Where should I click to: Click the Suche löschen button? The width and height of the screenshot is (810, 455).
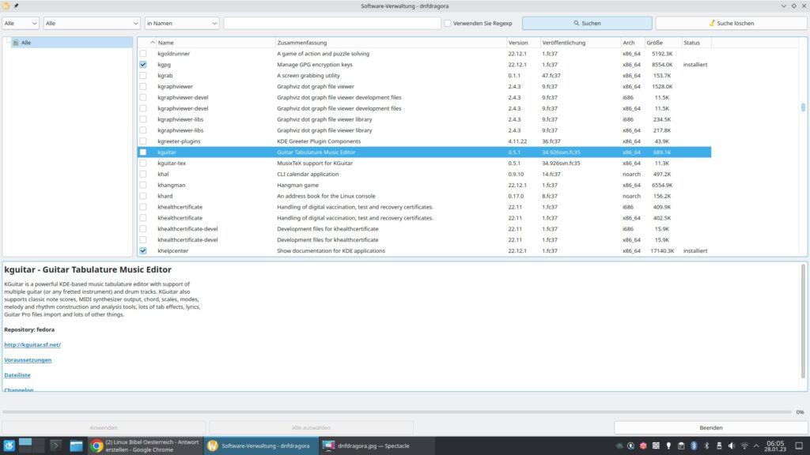click(x=731, y=23)
